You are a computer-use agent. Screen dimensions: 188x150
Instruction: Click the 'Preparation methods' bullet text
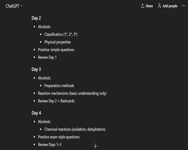59,85
